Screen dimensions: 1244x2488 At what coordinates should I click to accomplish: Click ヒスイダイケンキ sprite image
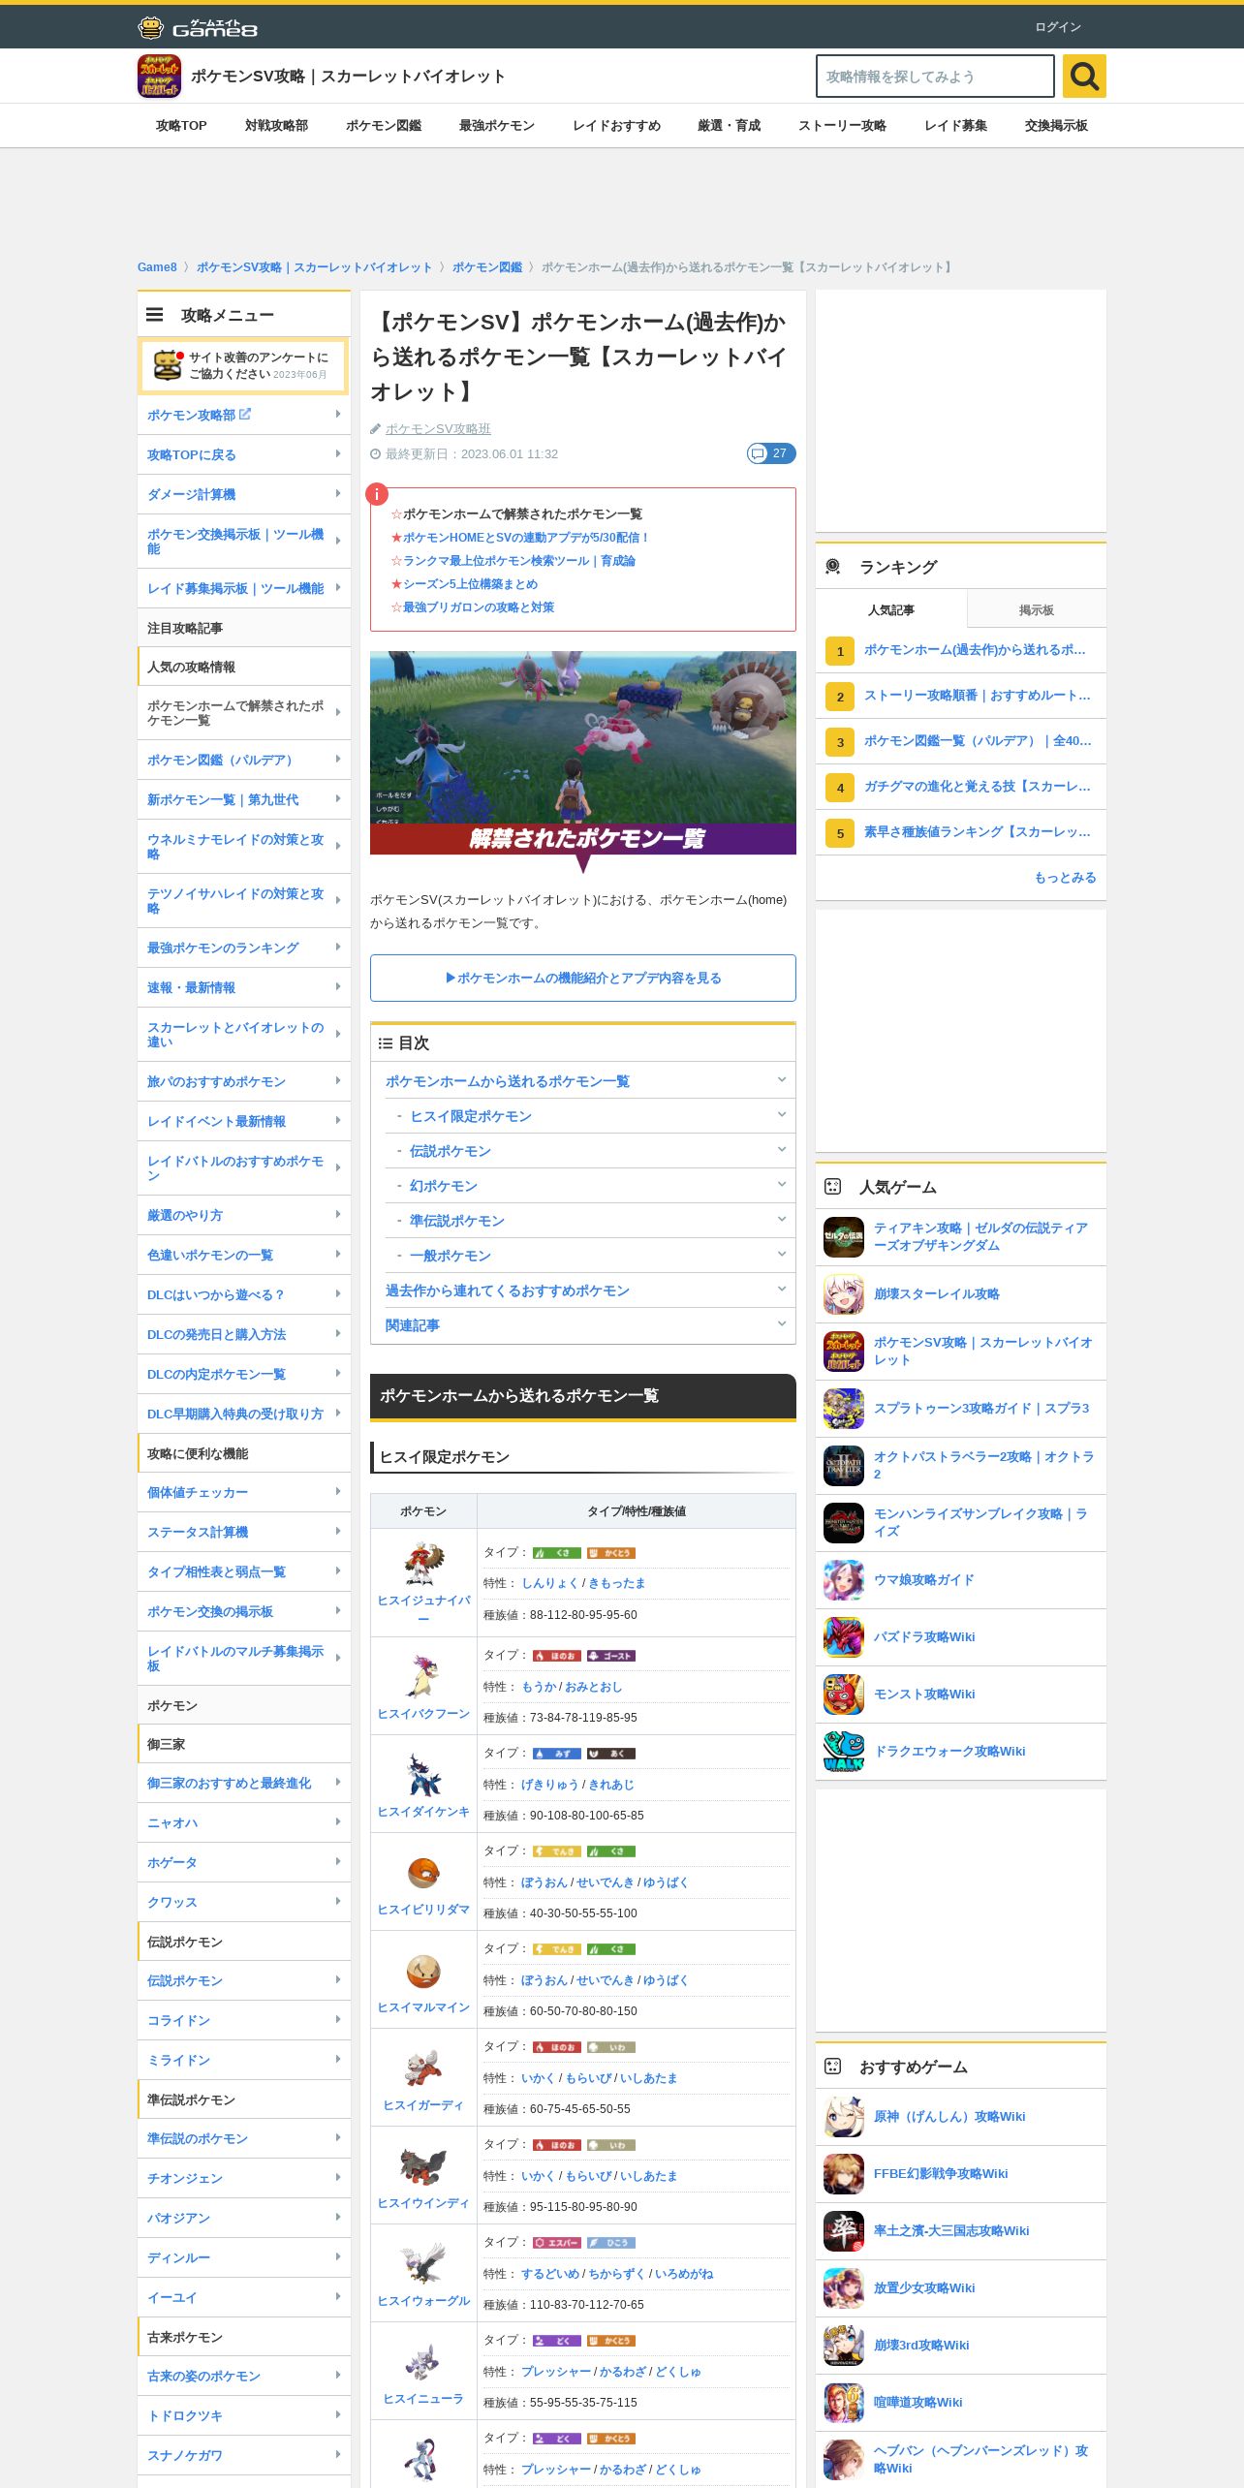click(423, 1774)
